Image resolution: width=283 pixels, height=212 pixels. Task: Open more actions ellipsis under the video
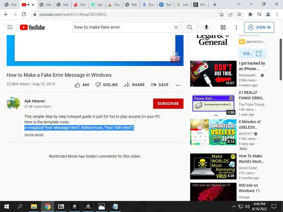pyautogui.click(x=178, y=85)
